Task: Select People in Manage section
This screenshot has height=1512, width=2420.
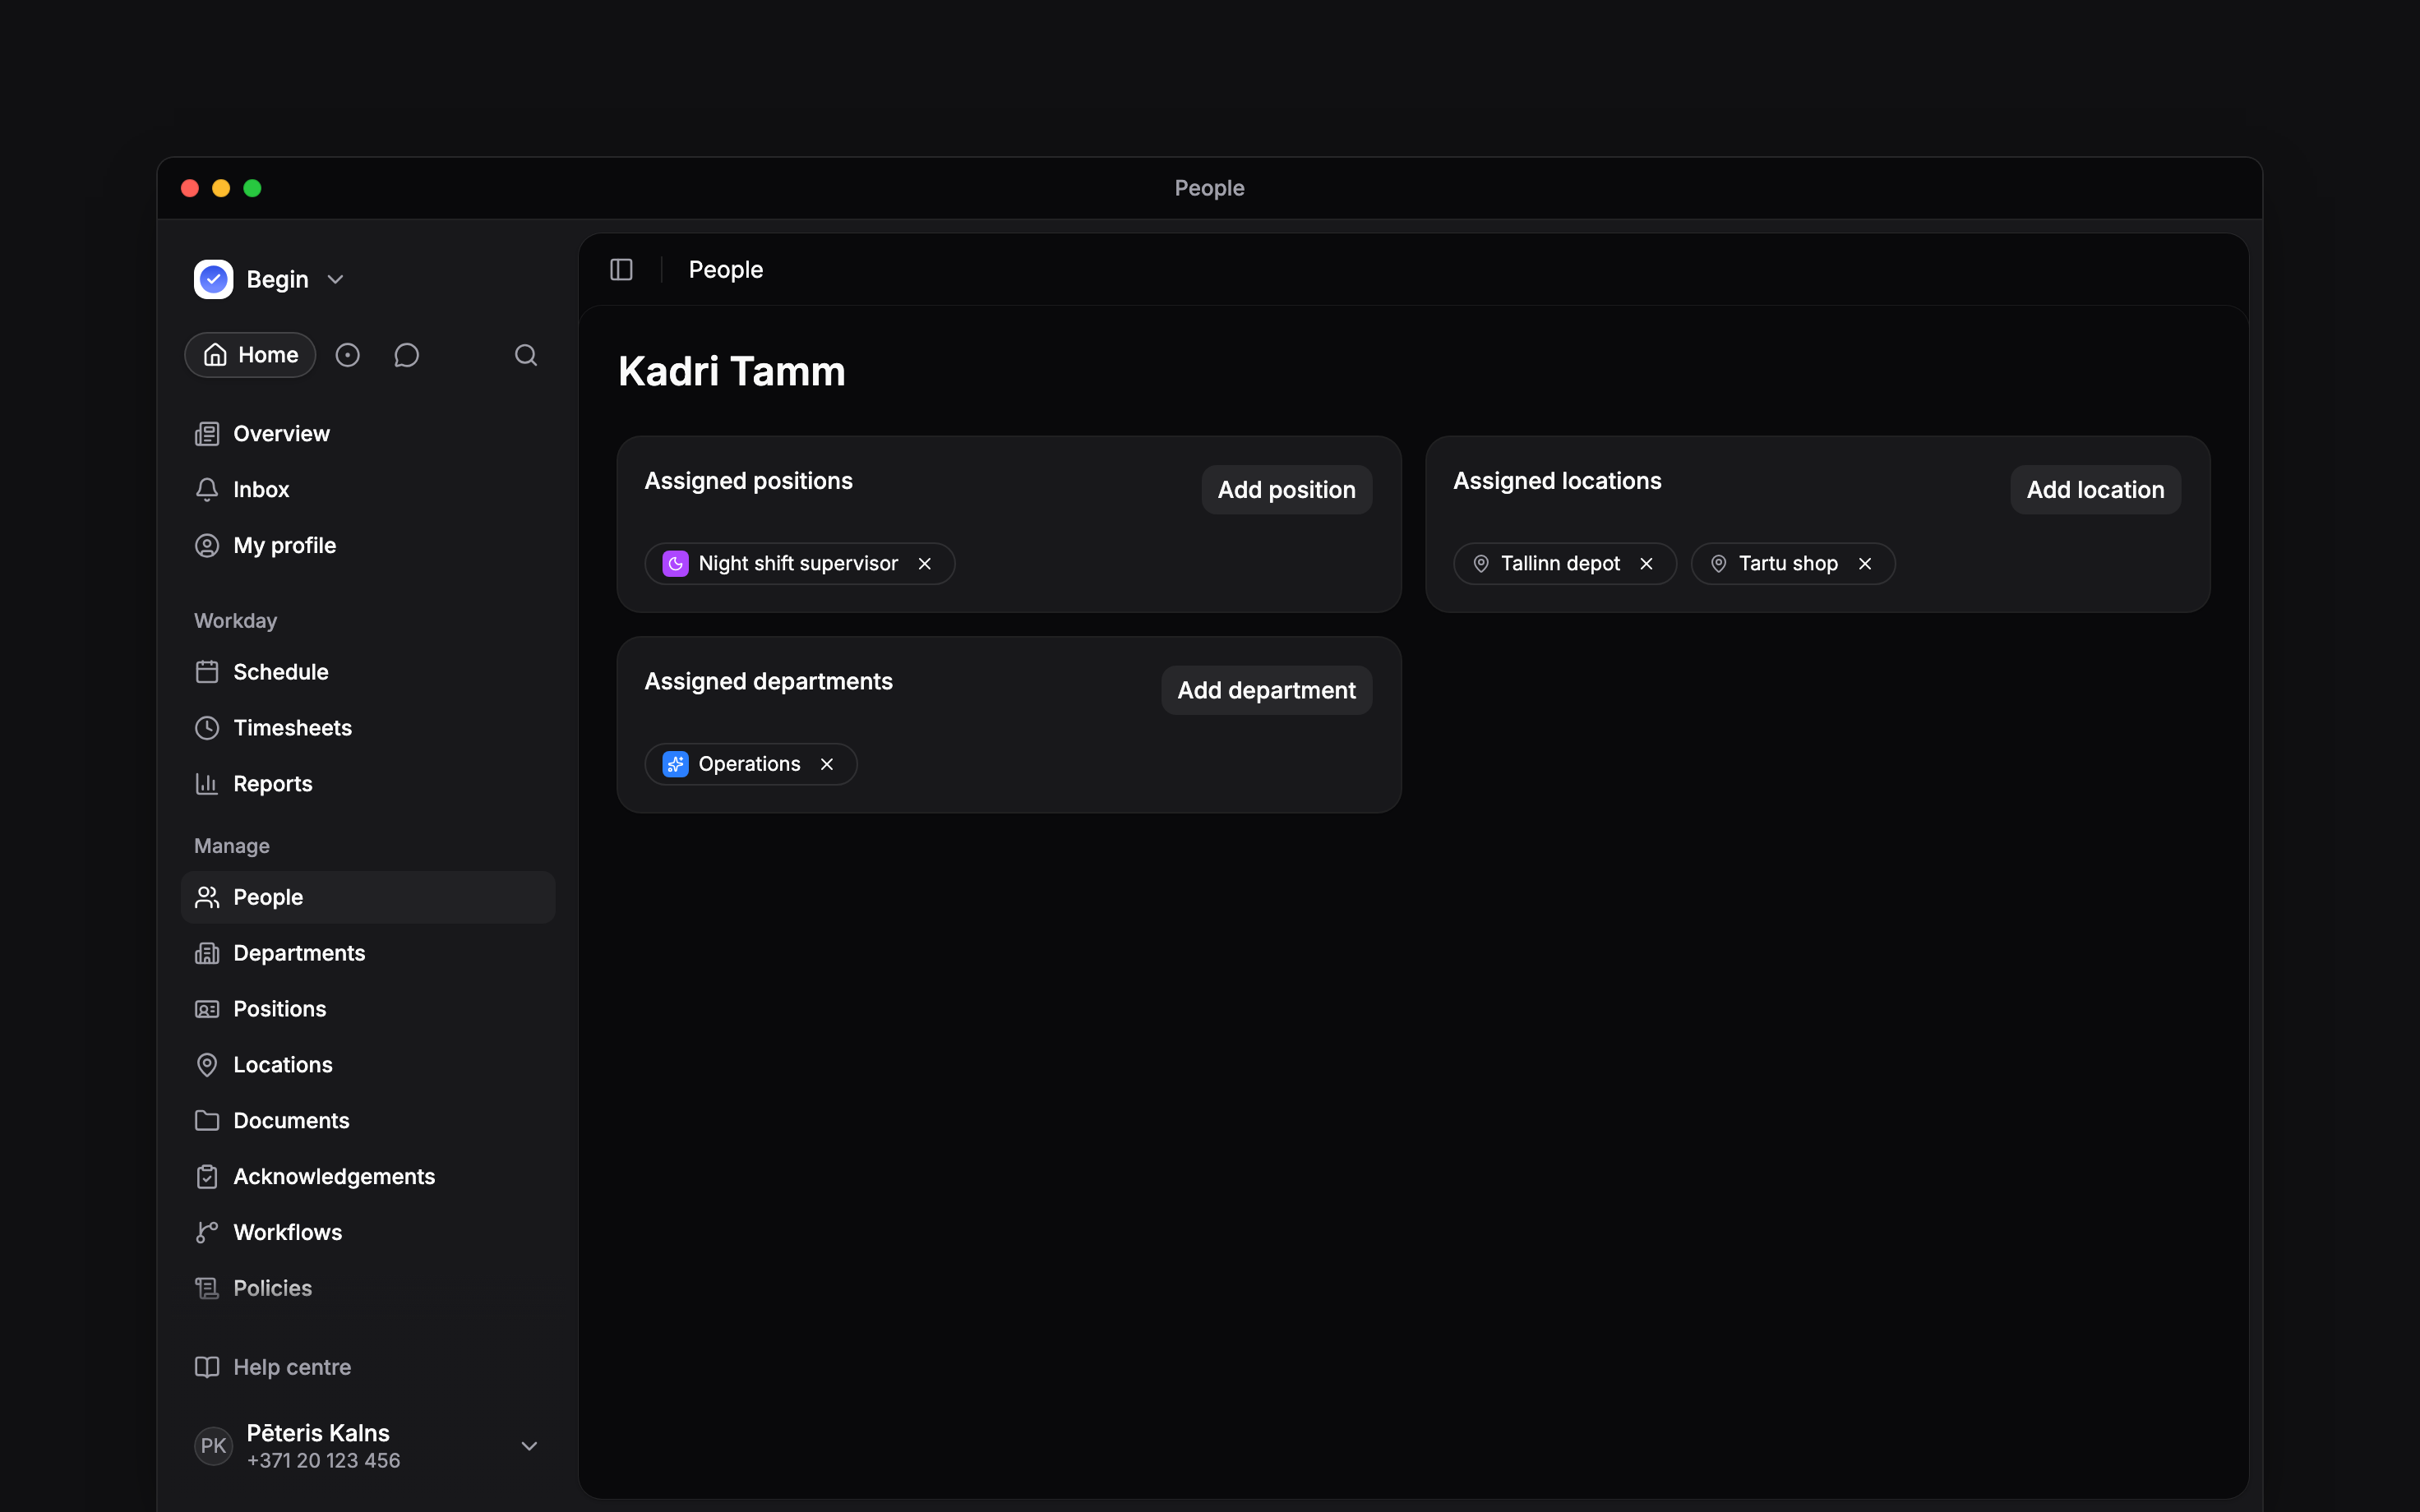Action: [x=368, y=897]
